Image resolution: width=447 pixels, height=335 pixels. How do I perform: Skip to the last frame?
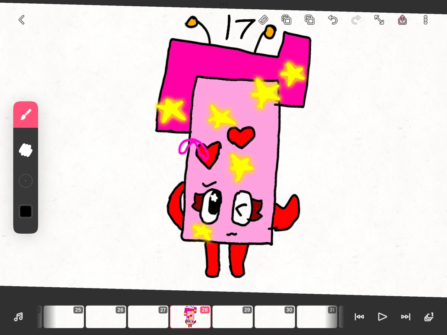(x=406, y=317)
